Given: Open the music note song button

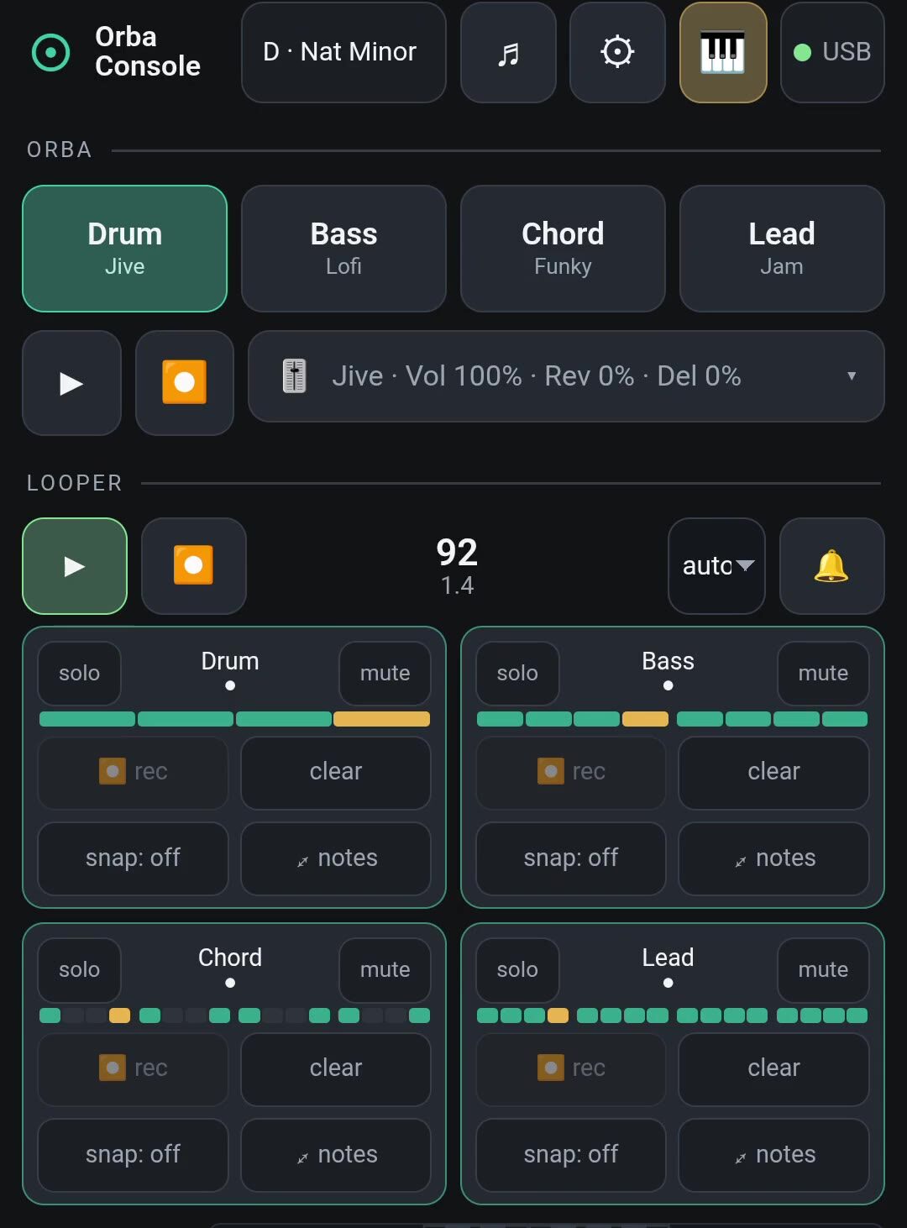Looking at the screenshot, I should (508, 52).
